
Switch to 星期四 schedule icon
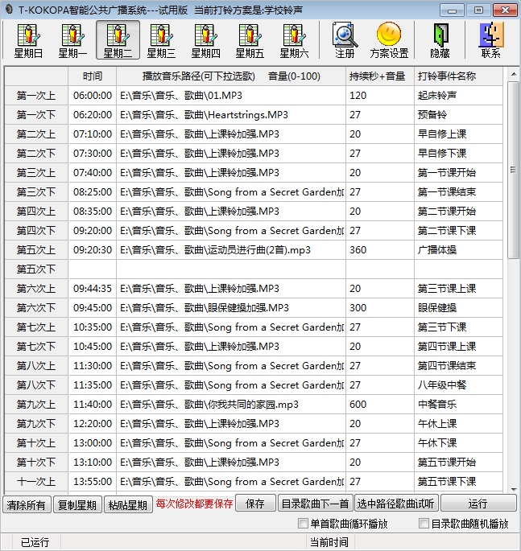pyautogui.click(x=206, y=40)
